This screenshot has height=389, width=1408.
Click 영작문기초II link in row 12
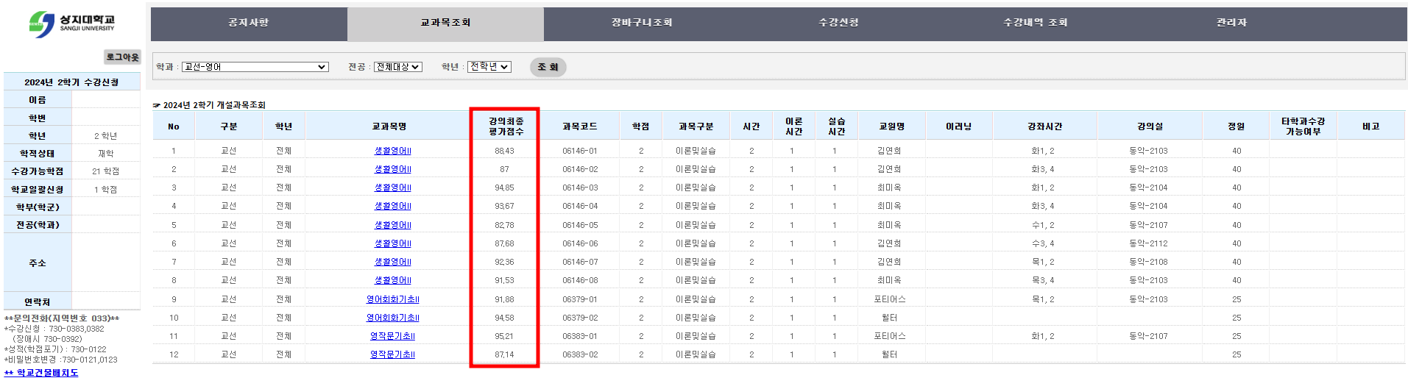pos(392,354)
